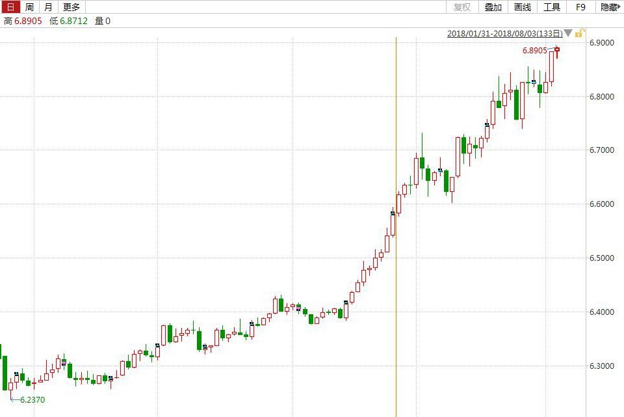Switch to the weekly 周 chart tab
Screen dimensions: 624x417
[29, 7]
